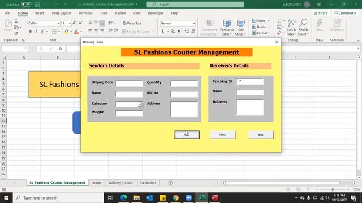Click the Tracking ID input field
362x203 pixels.
[x=250, y=81]
